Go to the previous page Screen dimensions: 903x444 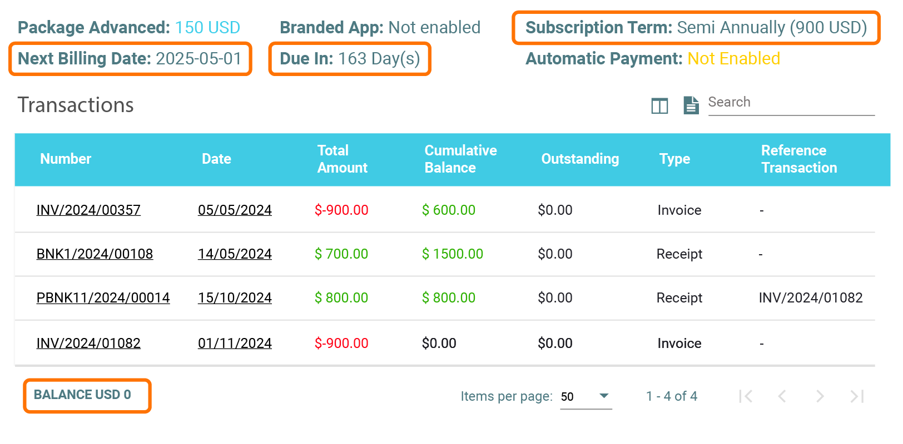(x=782, y=396)
